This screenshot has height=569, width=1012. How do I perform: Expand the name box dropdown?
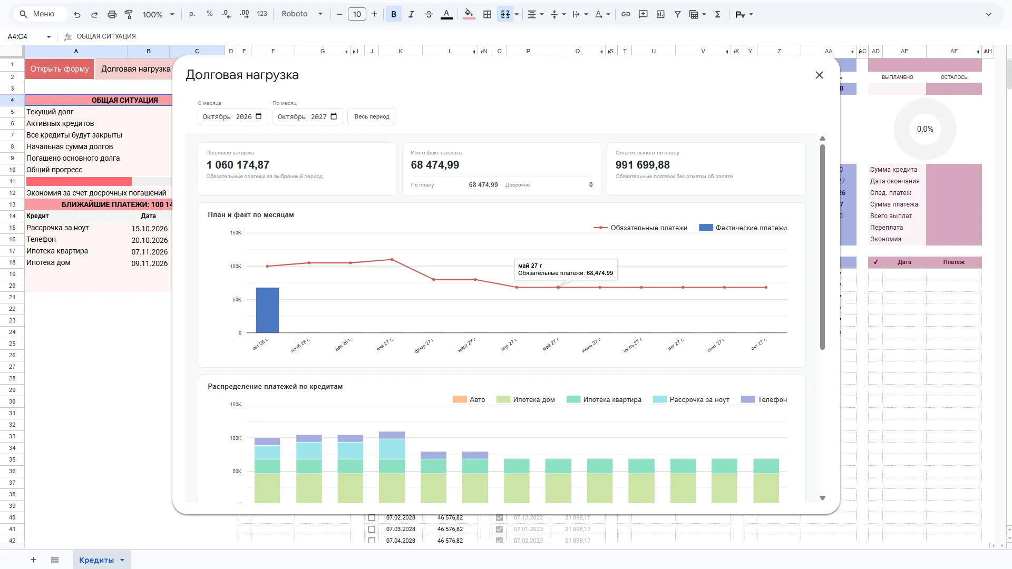(x=49, y=36)
